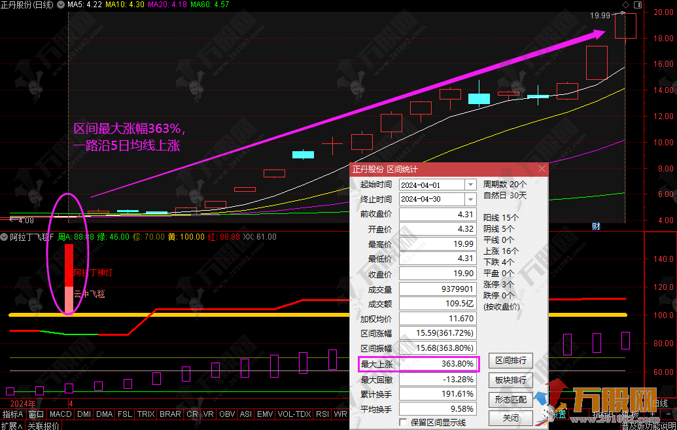Open the chart dropdown beside 正丹股份(日线)
677x430 pixels.
point(61,5)
